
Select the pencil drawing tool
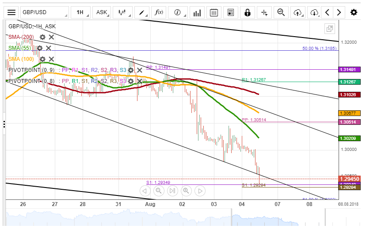(x=142, y=12)
